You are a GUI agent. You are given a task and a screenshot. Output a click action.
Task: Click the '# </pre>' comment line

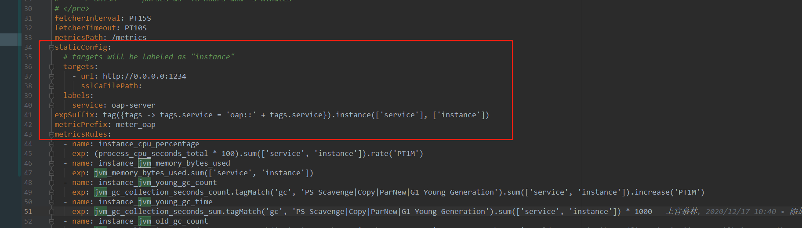pos(72,8)
